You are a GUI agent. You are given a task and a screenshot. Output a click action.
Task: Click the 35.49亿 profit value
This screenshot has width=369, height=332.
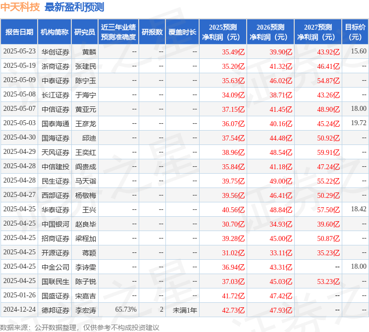point(233,52)
